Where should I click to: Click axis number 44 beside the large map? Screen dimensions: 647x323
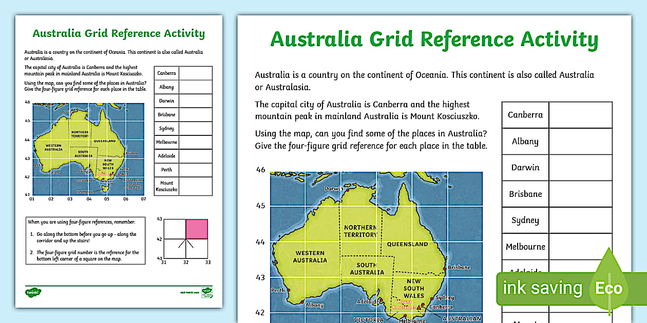[x=261, y=241]
